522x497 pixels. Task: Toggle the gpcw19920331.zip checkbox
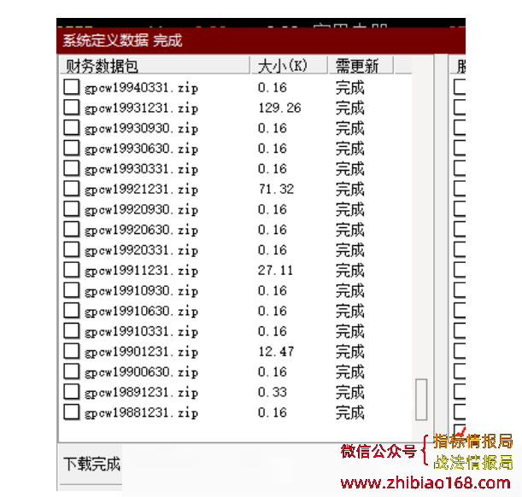pyautogui.click(x=72, y=249)
